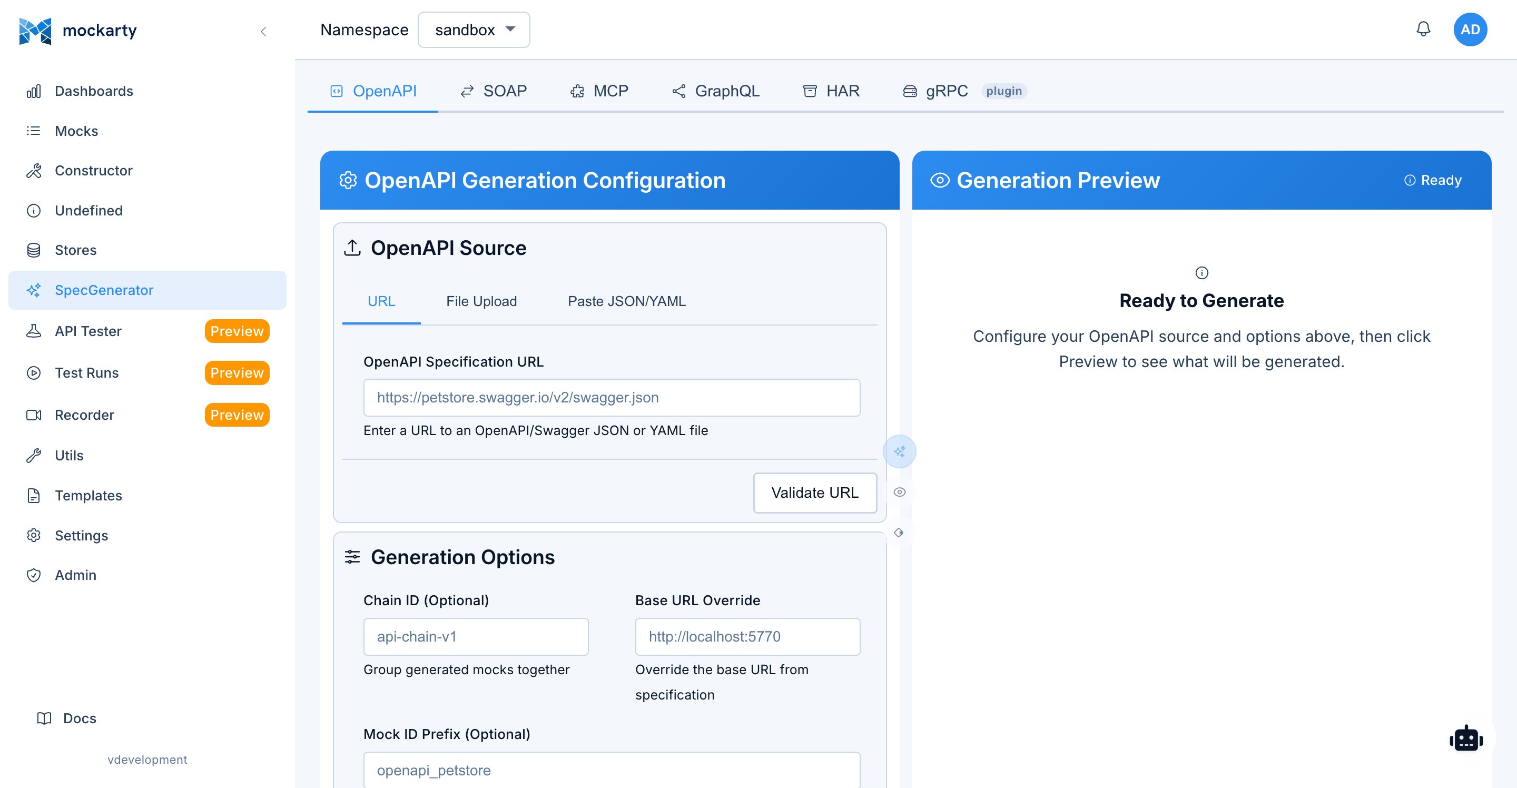Open Docs link
Viewport: 1517px width, 788px height.
66,718
